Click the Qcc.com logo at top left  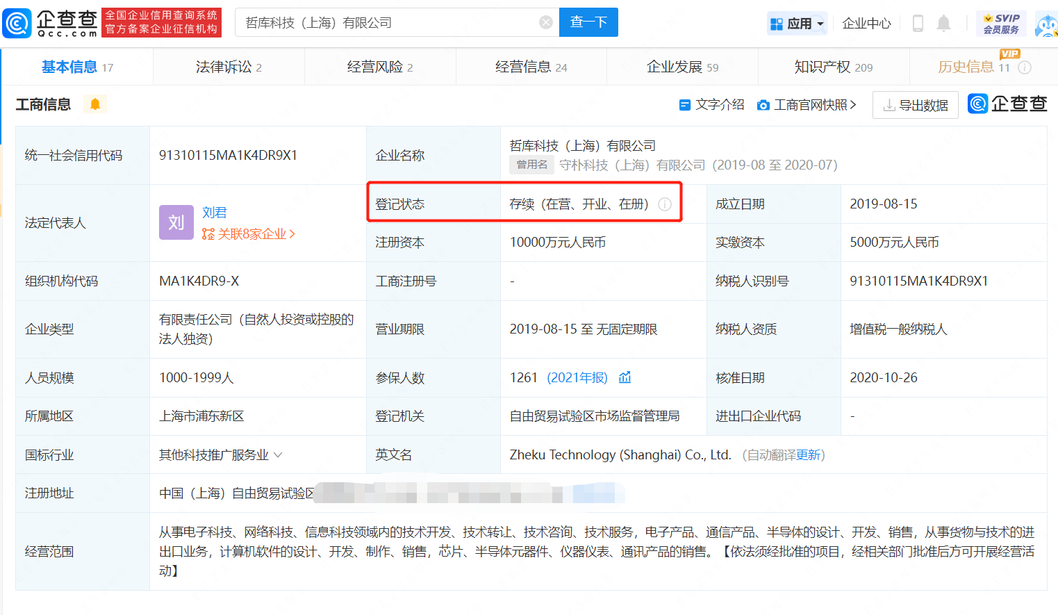(50, 23)
